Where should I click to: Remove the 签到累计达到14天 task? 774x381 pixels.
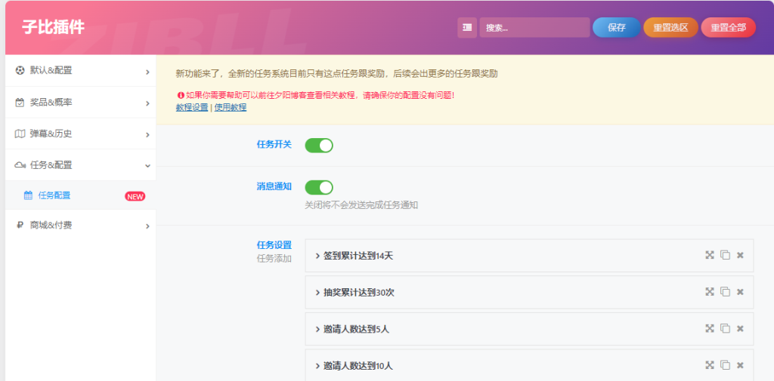pyautogui.click(x=740, y=255)
